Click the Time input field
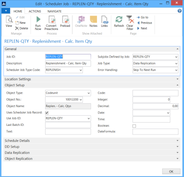 [x=151, y=119]
